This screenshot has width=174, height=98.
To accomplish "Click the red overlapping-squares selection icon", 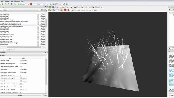I will click(x=65, y=10).
